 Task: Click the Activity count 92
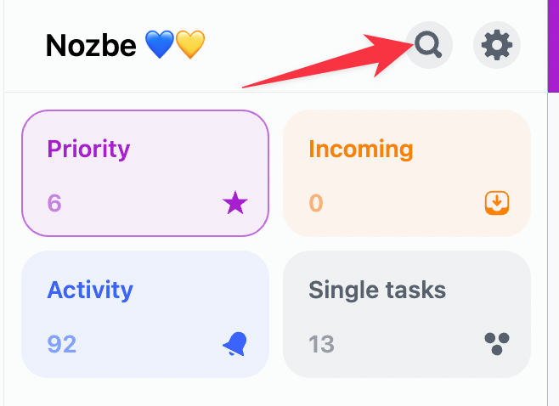[x=62, y=344]
